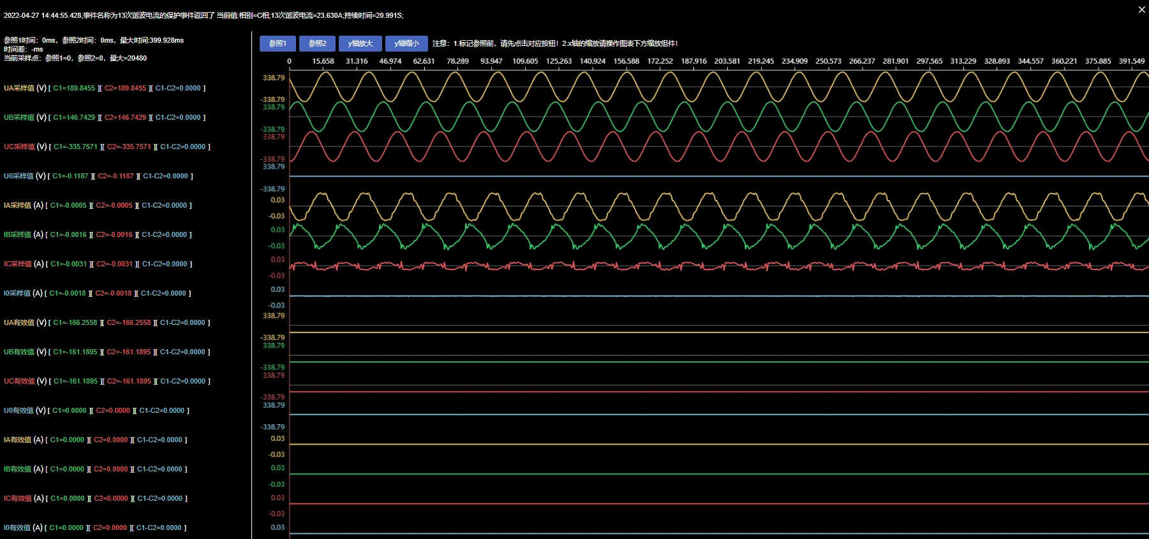Screen dimensions: 1149x539
Task: Click the 187.916 time axis tick
Action: click(x=693, y=61)
